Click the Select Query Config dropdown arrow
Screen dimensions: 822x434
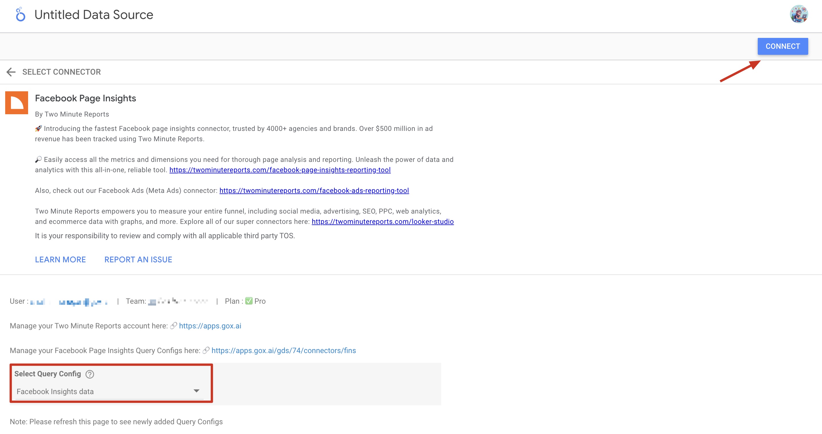pos(196,391)
